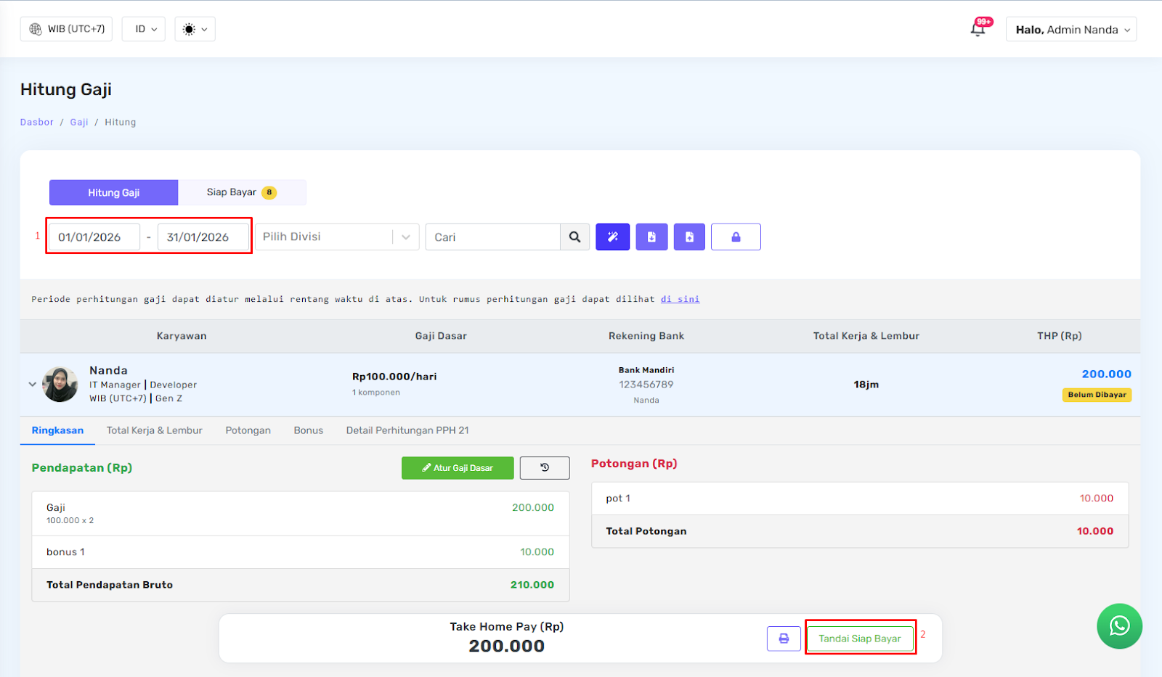Click the magnifier search button
The height and width of the screenshot is (677, 1162).
click(574, 237)
